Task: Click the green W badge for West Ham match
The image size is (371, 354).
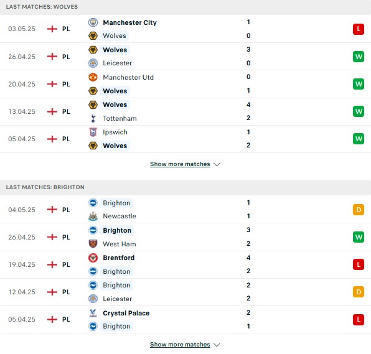Action: coord(359,237)
